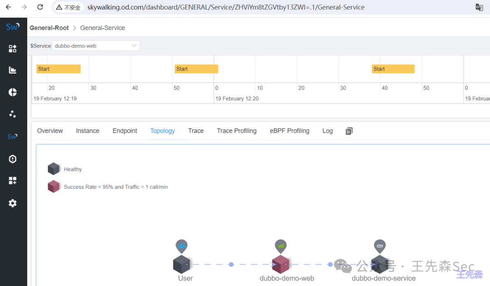The height and width of the screenshot is (286, 490).
Task: Click the pin above dubbo-demo-service
Action: [380, 246]
